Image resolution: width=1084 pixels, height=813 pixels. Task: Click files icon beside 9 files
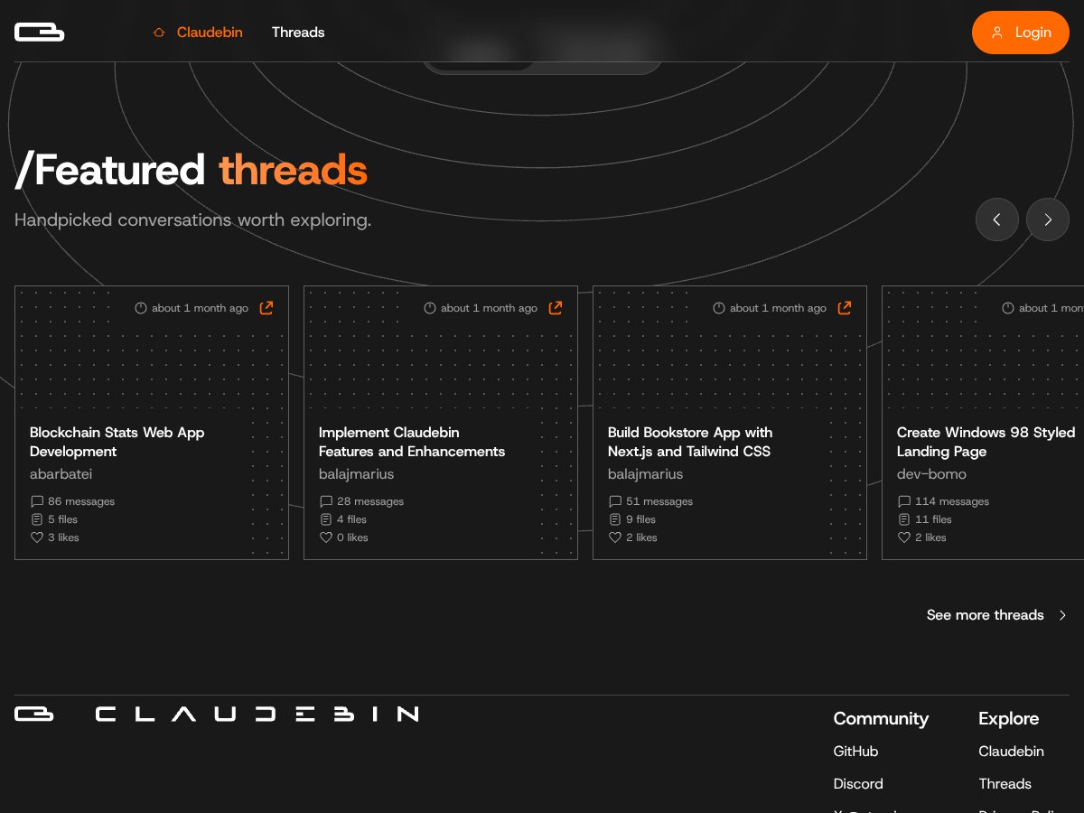pyautogui.click(x=615, y=519)
